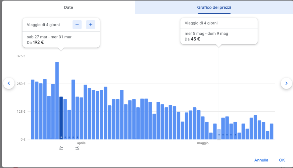Click the 'Da 45 €' price text
This screenshot has height=168, width=293.
click(192, 39)
